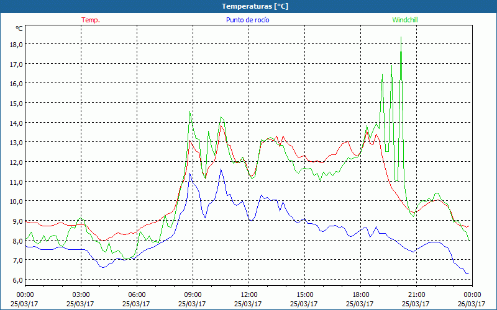Viewport: 497px width, 310px height.
Task: Click the 7,0 y-axis value
Action: click(18, 260)
